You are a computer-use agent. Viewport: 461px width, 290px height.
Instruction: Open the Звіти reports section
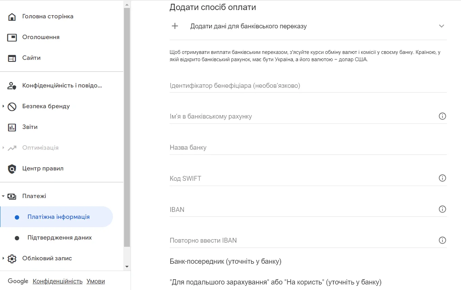30,127
